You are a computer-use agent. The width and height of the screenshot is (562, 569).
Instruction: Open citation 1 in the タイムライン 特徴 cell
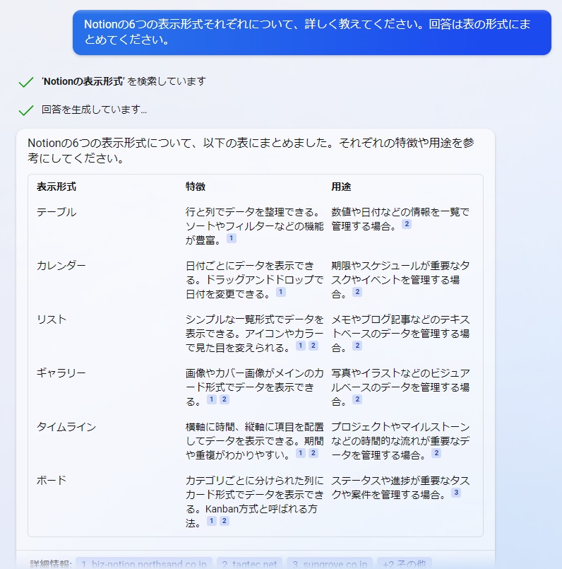301,453
